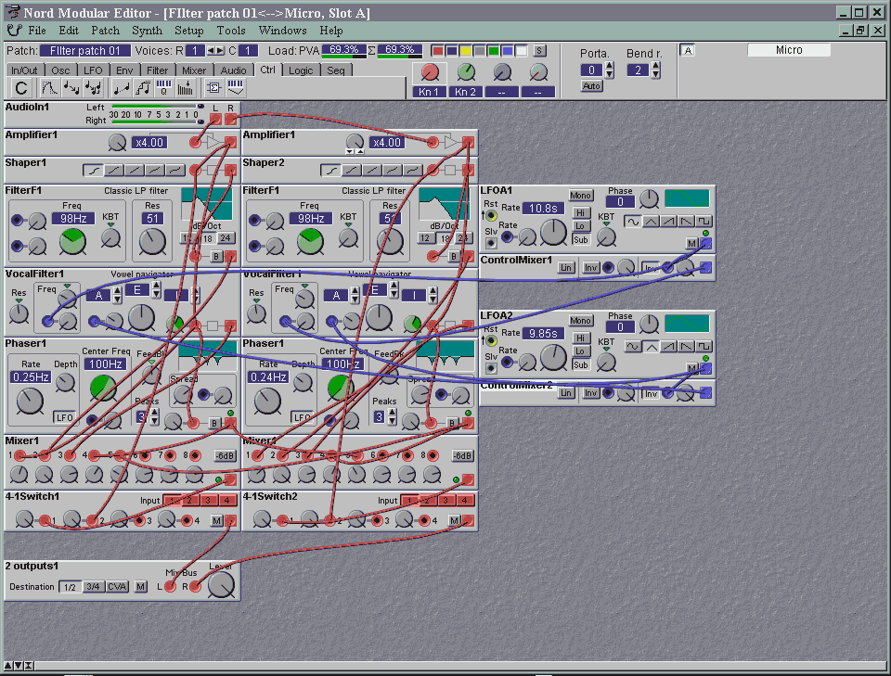
Task: Click the Freq display 98Hz on left FilterF1
Action: click(x=73, y=219)
